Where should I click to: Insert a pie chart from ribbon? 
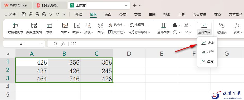coord(175,32)
